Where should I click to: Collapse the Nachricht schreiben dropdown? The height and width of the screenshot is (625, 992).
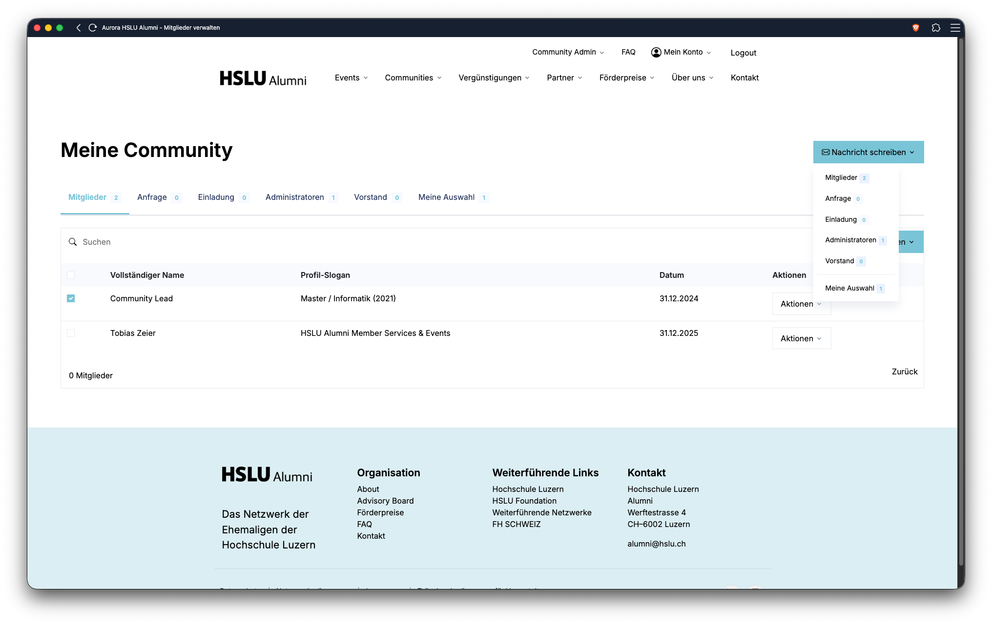click(868, 152)
